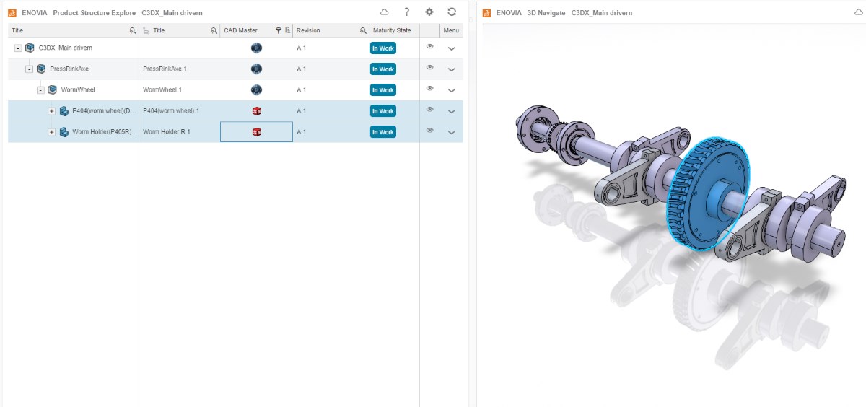
Task: Click the filter icon in CAD Master column
Action: coord(279,30)
